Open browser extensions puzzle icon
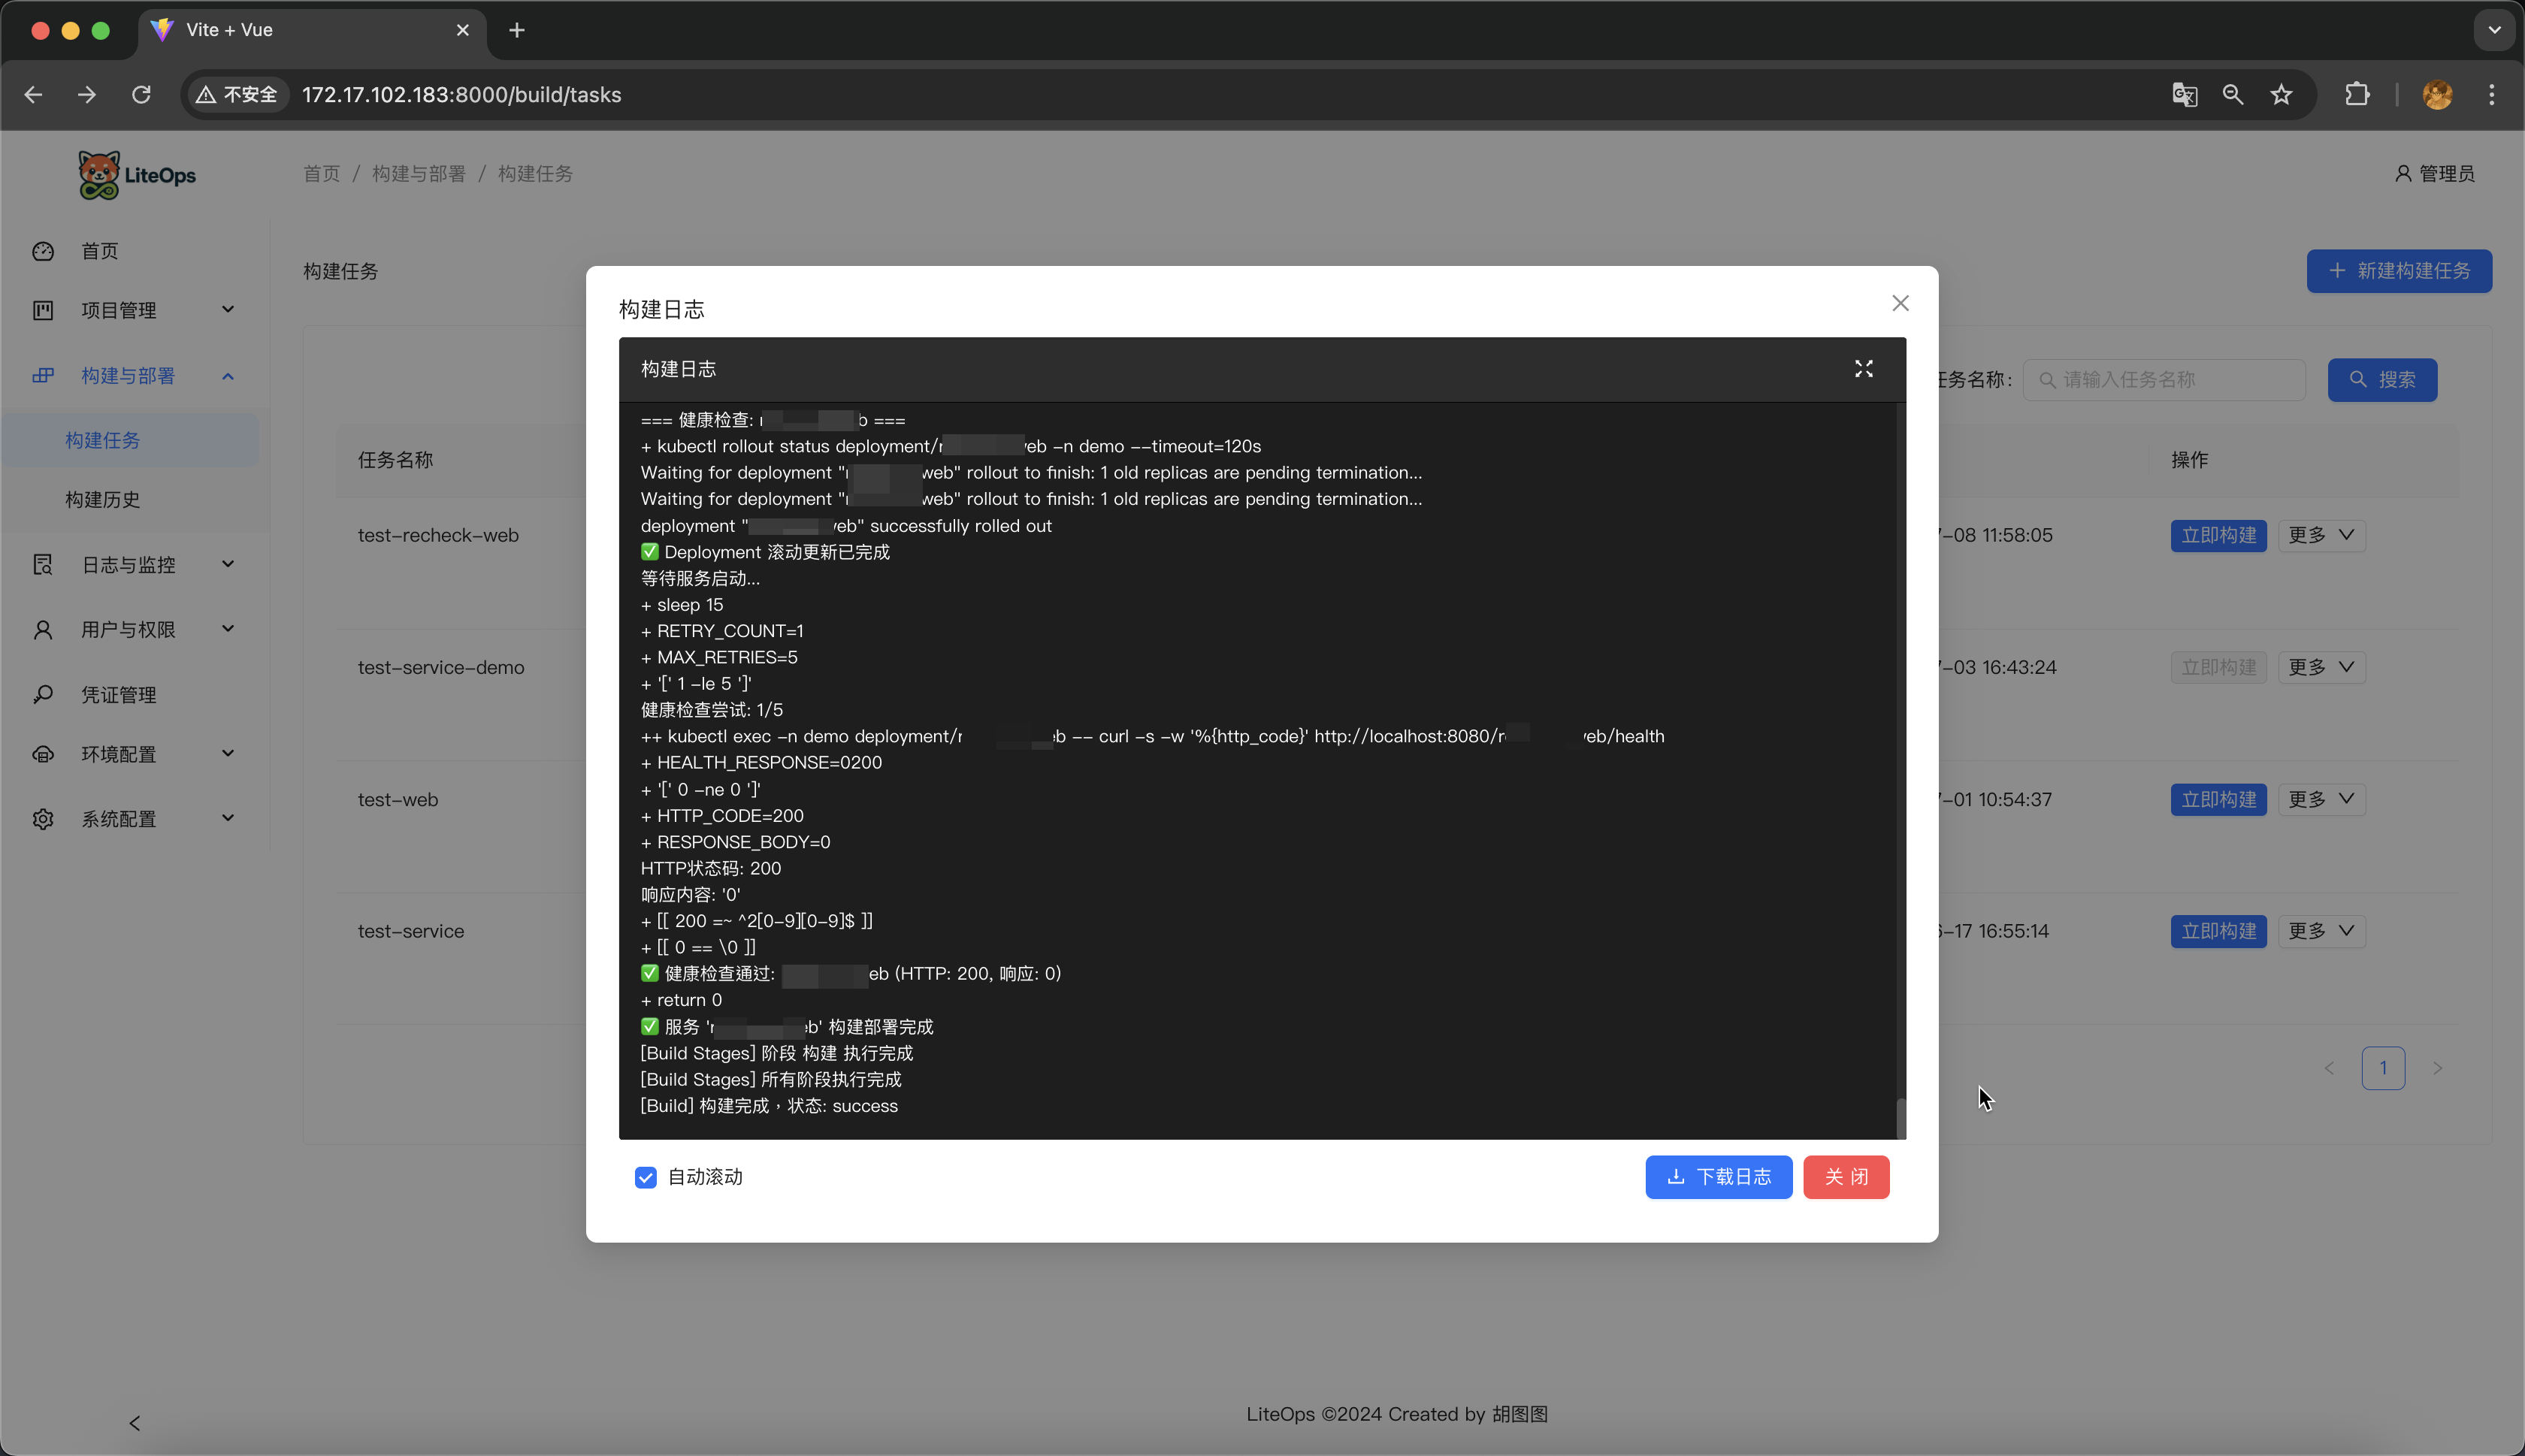 click(2357, 95)
